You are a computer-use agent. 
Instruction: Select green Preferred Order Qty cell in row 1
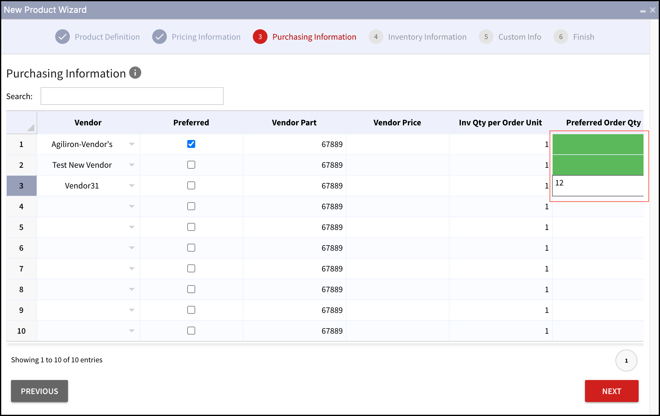[598, 144]
